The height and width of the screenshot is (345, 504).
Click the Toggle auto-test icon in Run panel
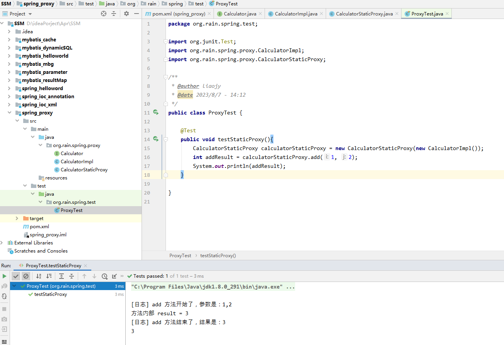(4, 296)
